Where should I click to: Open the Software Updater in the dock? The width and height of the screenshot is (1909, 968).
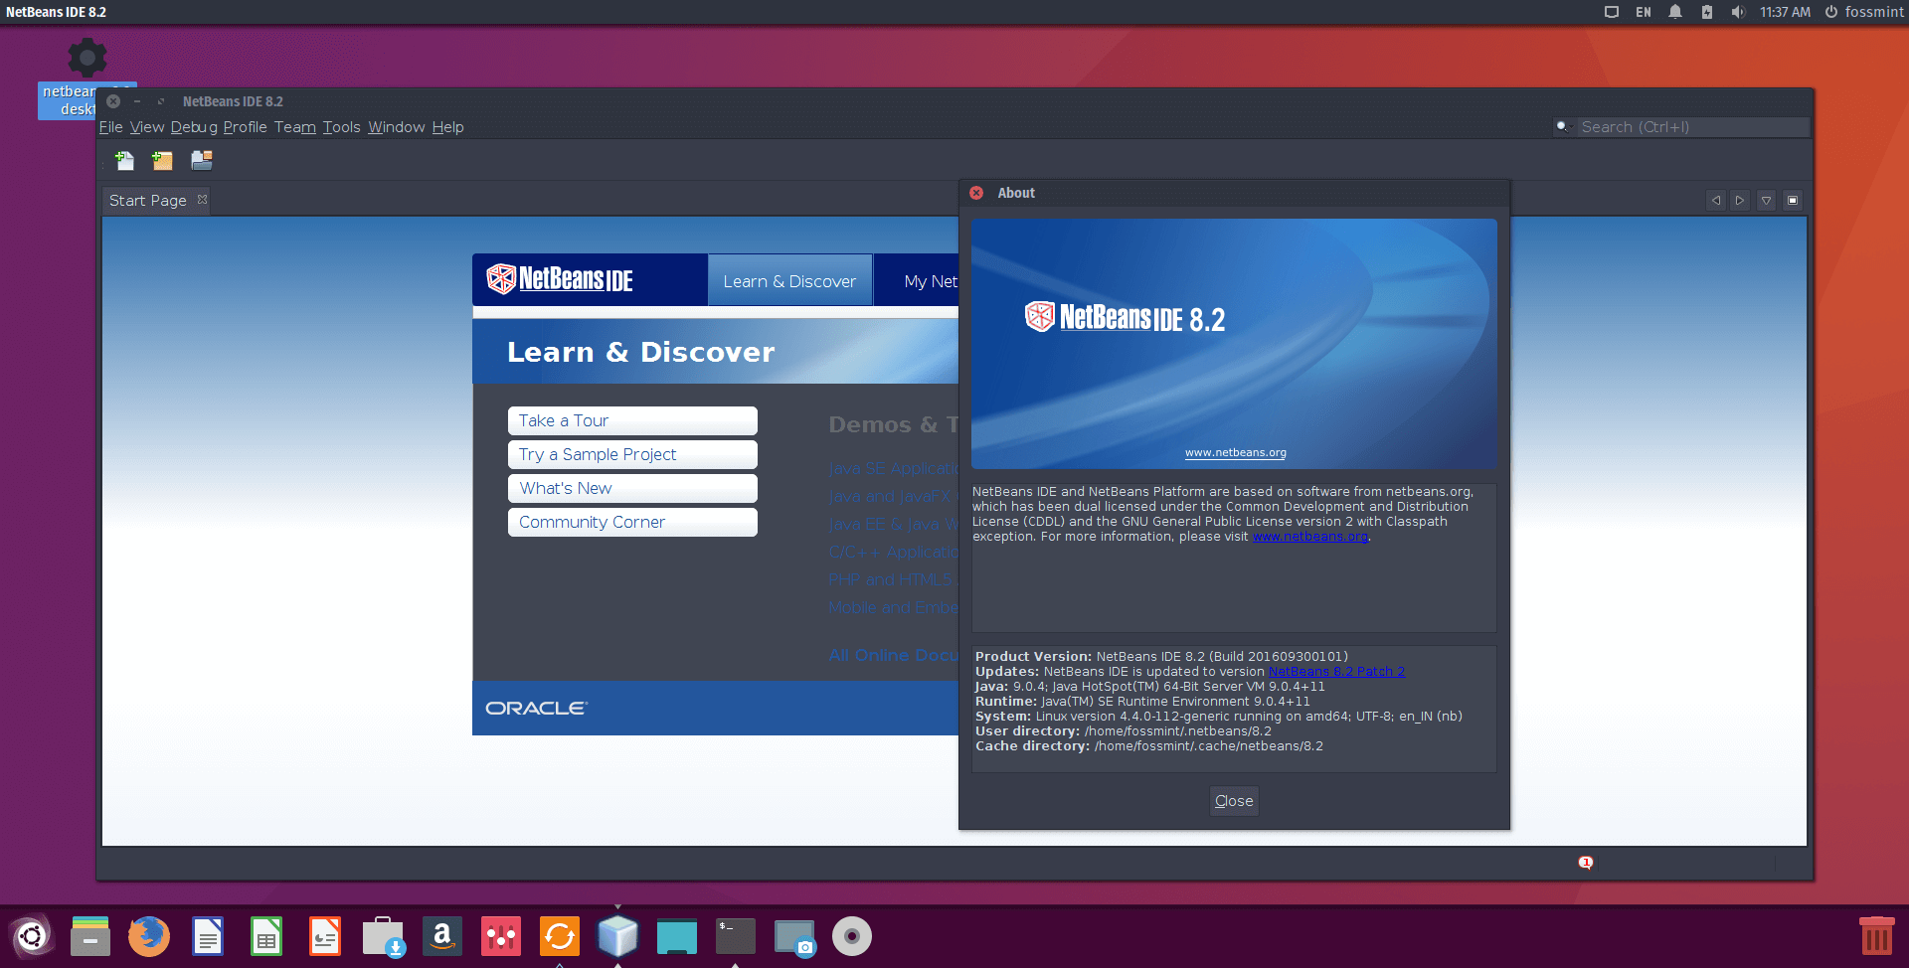pyautogui.click(x=560, y=936)
